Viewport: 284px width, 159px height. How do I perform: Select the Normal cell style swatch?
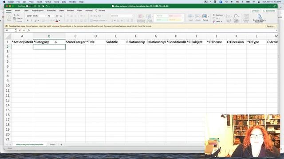coord(162,16)
